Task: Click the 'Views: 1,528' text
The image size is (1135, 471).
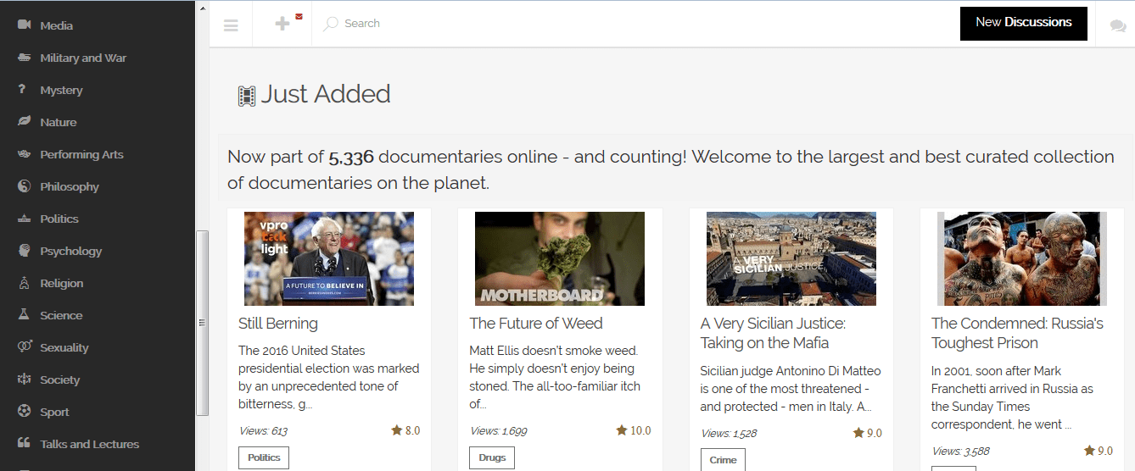Action: point(730,434)
